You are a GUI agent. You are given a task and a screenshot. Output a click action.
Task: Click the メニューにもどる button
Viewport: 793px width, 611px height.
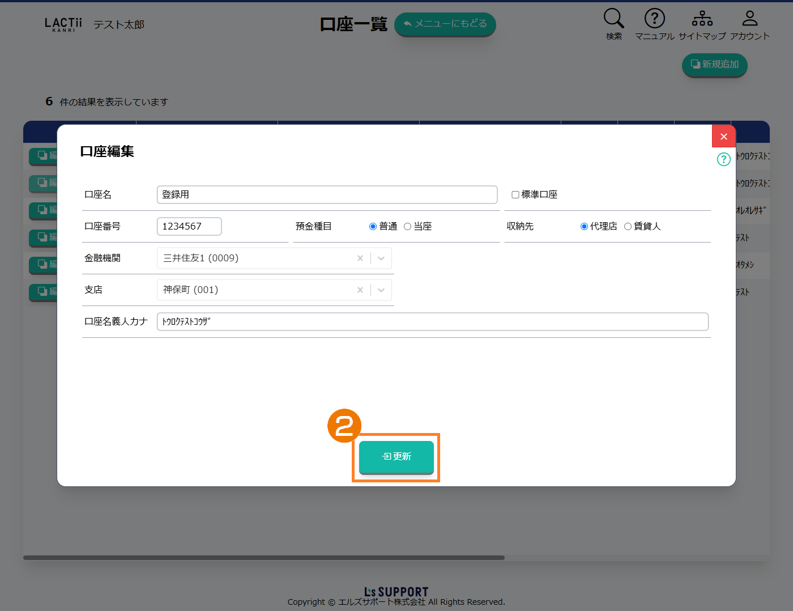[445, 24]
